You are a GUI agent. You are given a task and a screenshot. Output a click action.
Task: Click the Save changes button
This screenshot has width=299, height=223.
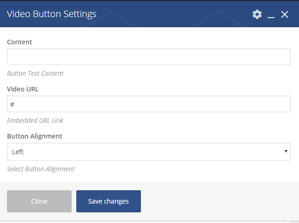[x=109, y=201]
